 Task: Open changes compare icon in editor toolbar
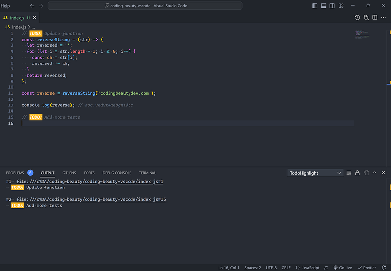click(366, 17)
